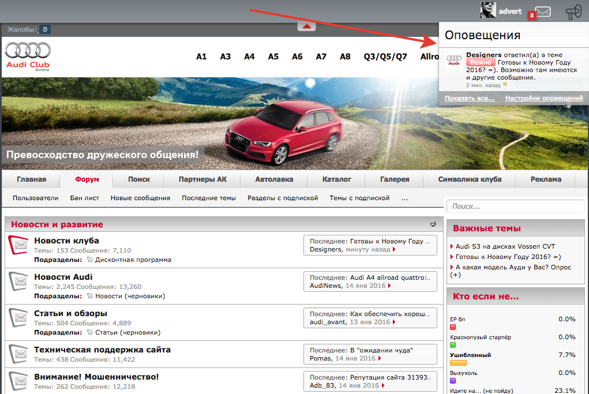
Task: Open the A5 model menu
Action: [273, 57]
